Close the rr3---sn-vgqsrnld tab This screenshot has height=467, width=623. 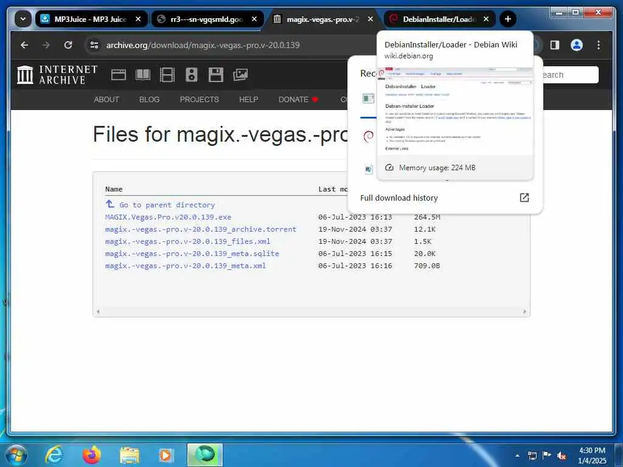(254, 19)
